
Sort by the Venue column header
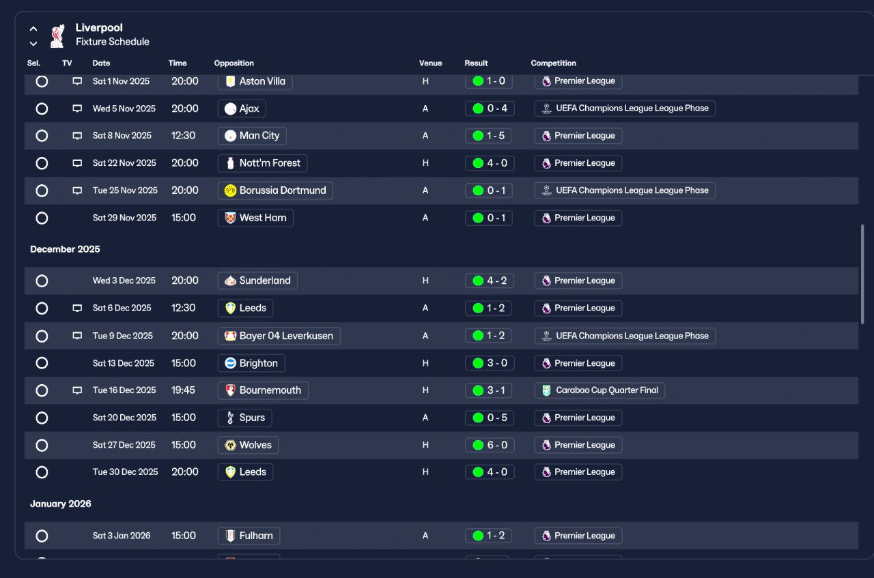coord(430,63)
